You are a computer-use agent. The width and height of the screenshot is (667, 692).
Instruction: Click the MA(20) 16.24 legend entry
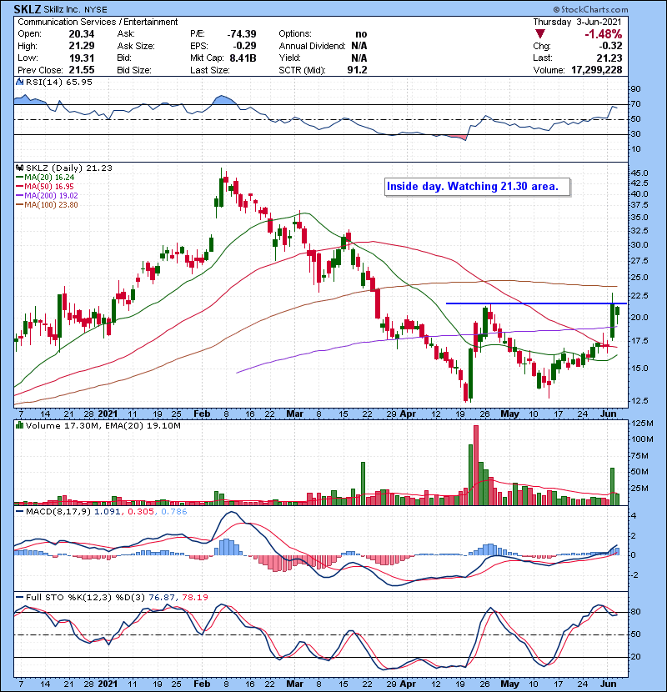point(45,177)
